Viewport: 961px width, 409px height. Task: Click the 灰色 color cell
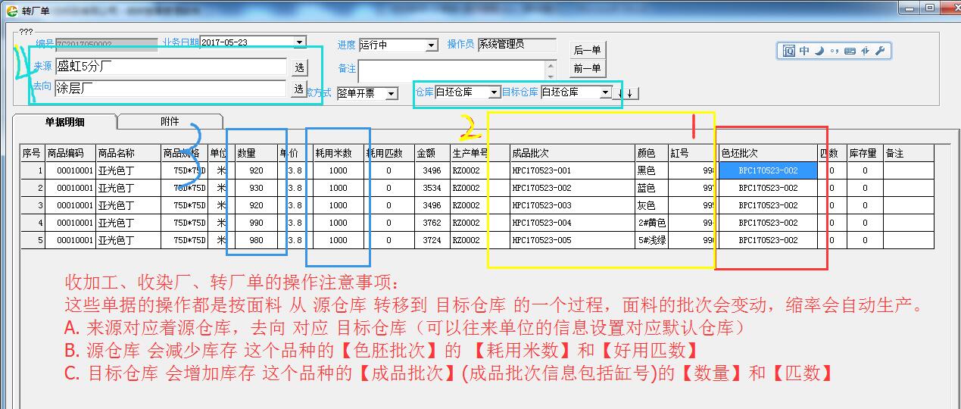point(651,205)
